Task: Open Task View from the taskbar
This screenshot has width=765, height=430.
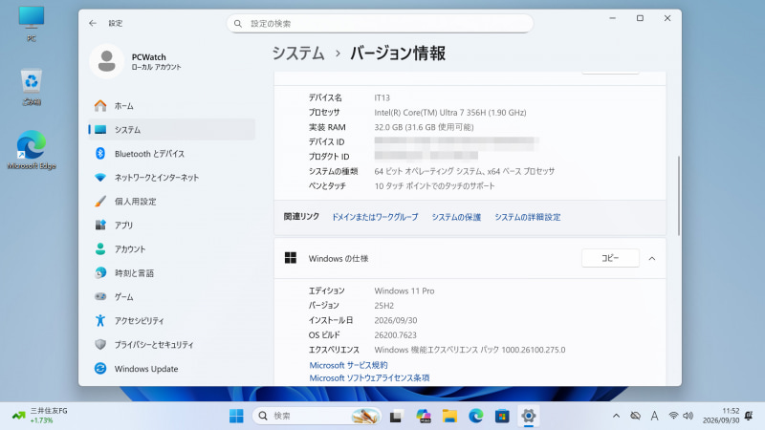Action: [396, 416]
